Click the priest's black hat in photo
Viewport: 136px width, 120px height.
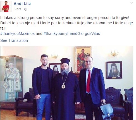[65, 61]
